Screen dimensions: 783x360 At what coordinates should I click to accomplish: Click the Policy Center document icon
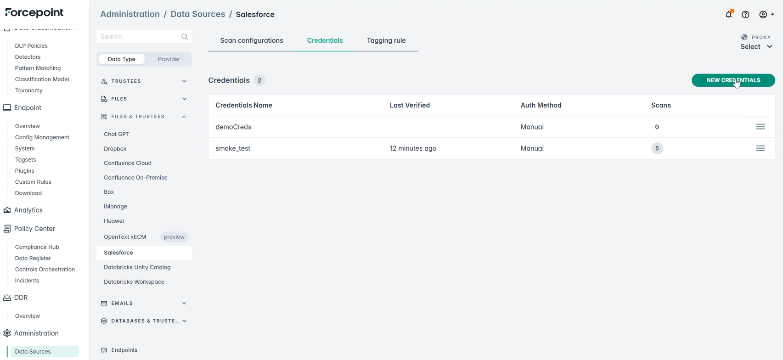[x=7, y=229]
